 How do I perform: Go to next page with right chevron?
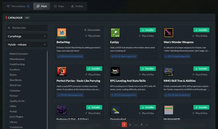coord(147,125)
